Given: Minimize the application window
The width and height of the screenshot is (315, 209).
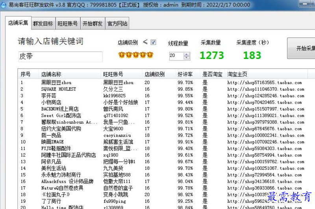Looking at the screenshot, I should click(304, 4).
